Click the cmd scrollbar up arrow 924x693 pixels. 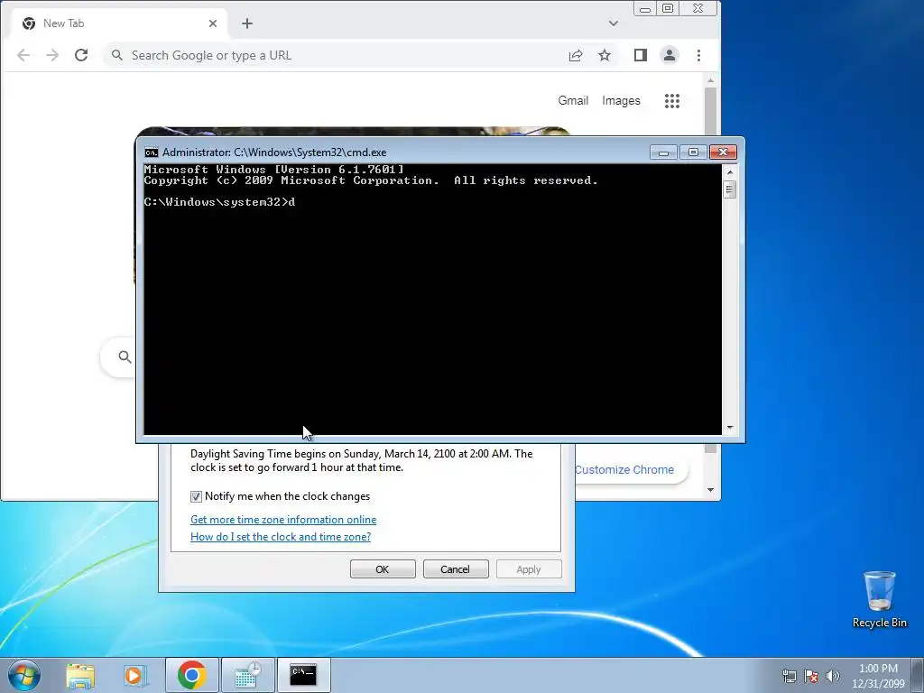tap(730, 172)
